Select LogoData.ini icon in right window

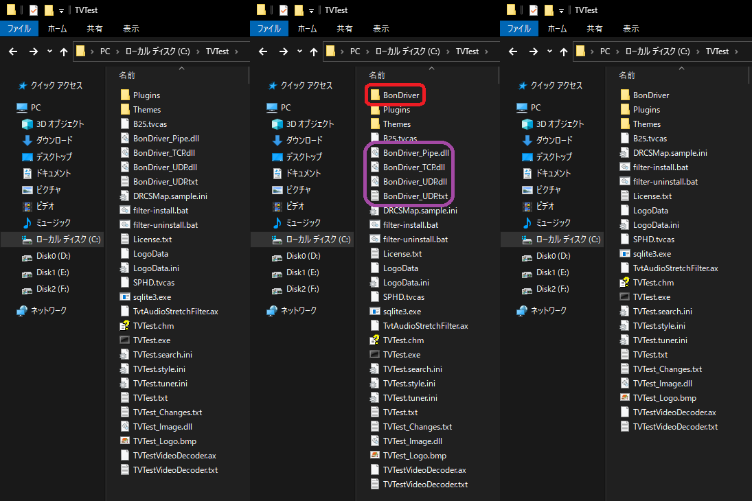click(625, 224)
